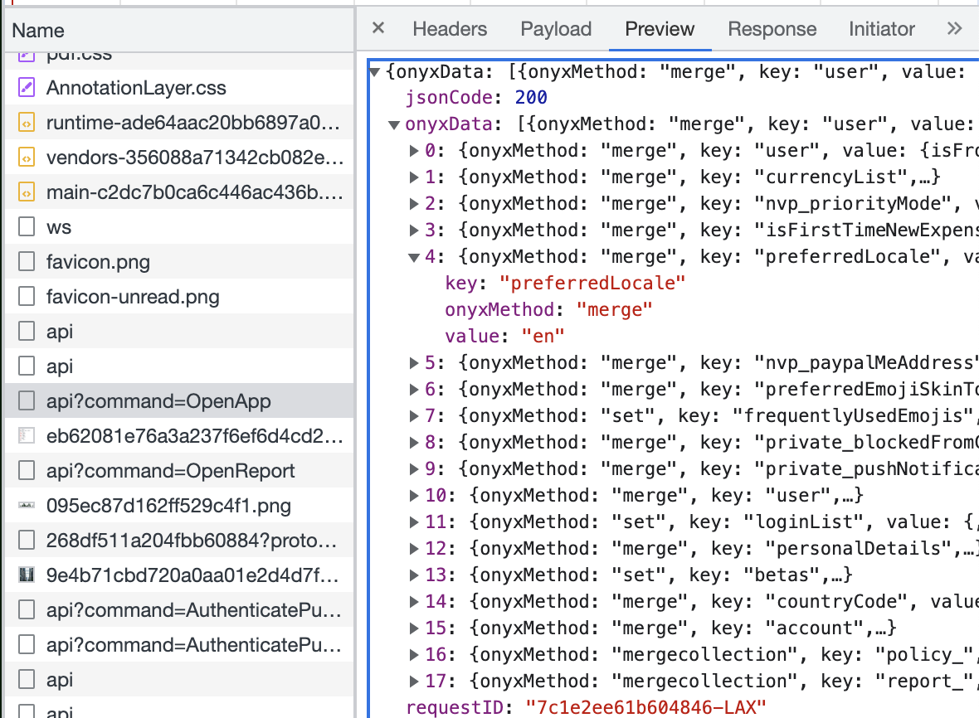Click the script icon beside vendors-356088a71342cb082e

(27, 158)
